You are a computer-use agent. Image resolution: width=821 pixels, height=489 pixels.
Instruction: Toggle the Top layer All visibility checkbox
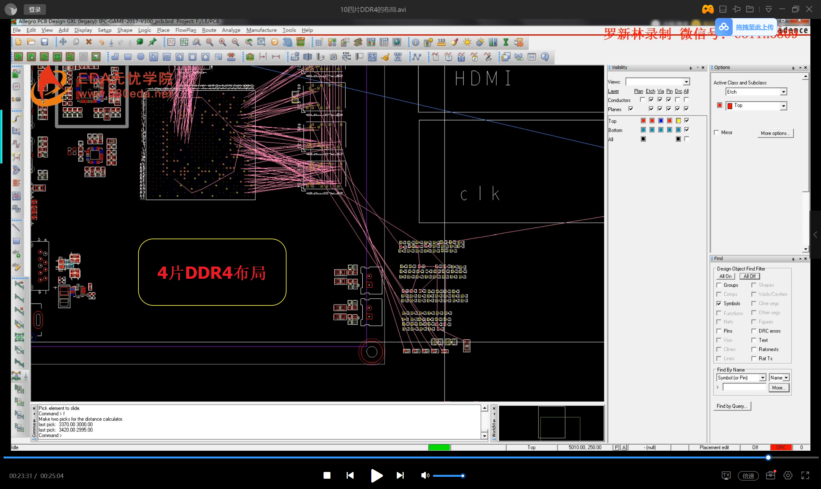tap(687, 121)
